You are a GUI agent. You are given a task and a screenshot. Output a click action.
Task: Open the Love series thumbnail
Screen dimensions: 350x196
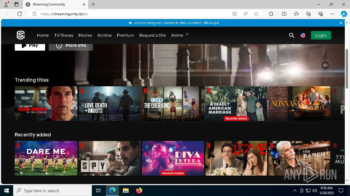click(x=236, y=158)
